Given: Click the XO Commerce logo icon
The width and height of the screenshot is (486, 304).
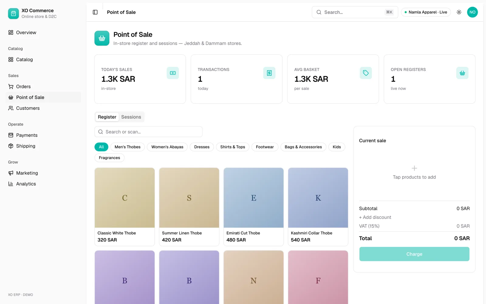Looking at the screenshot, I should (x=13, y=13).
